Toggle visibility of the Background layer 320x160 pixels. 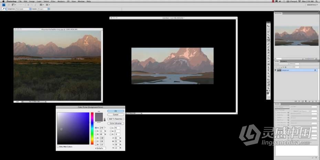tap(275, 70)
